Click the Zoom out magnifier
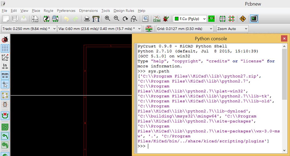290x156 pixels. pos(116,19)
